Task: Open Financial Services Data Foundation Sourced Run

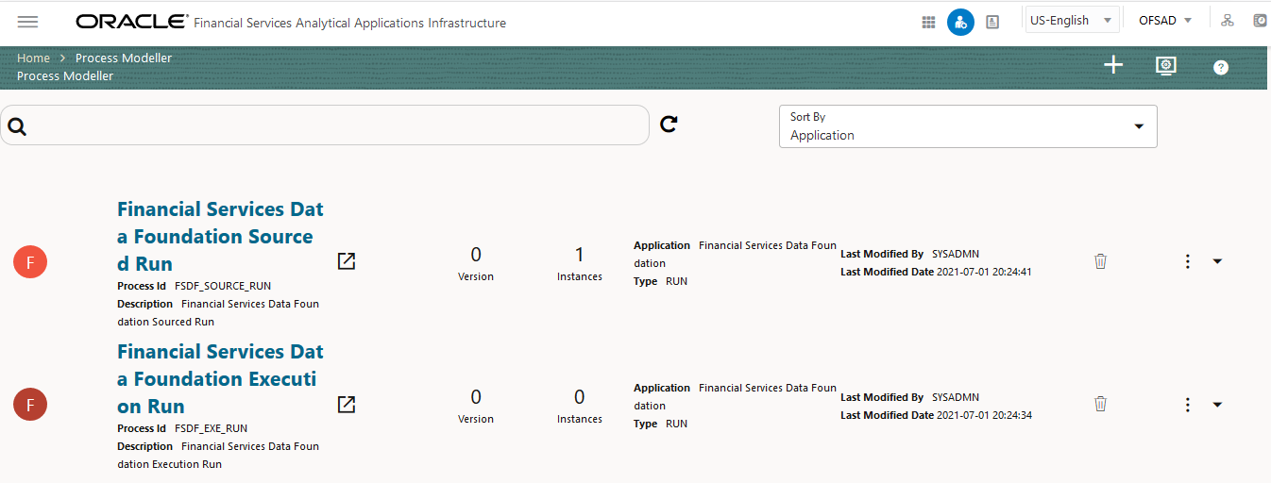Action: (x=220, y=236)
